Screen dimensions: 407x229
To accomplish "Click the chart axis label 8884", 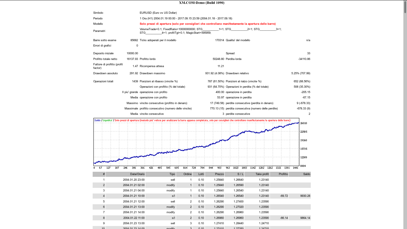I will [303, 166].
